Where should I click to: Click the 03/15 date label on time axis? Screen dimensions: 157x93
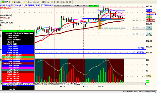(x=86, y=86)
